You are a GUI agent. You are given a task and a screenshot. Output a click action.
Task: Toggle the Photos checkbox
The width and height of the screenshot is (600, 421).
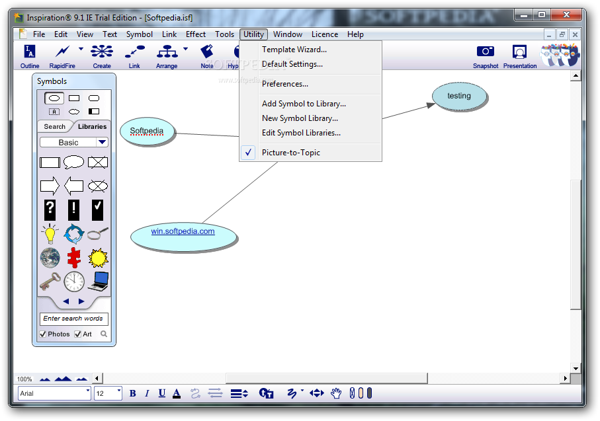click(43, 334)
